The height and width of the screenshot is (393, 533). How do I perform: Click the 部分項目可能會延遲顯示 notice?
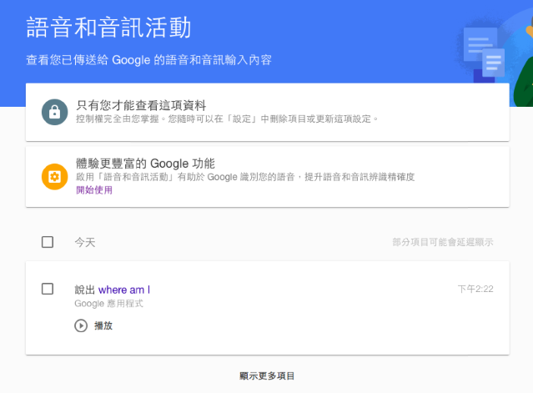pyautogui.click(x=443, y=243)
